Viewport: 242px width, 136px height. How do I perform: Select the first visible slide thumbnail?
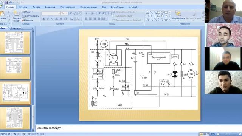click(x=15, y=43)
